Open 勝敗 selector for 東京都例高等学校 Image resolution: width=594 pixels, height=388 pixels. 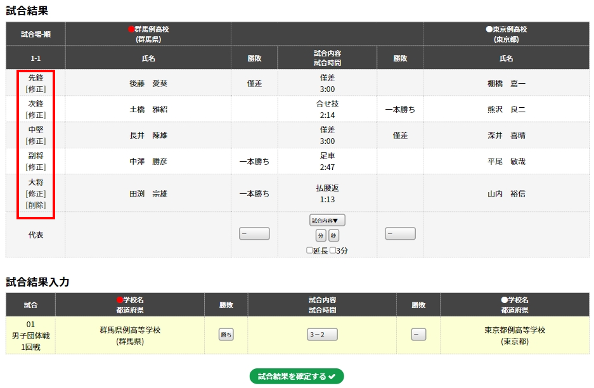[x=418, y=335]
